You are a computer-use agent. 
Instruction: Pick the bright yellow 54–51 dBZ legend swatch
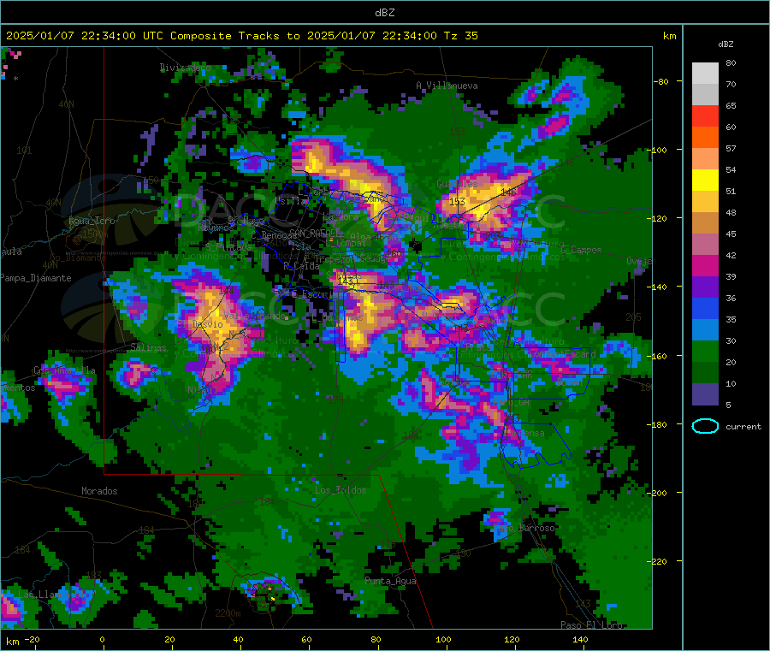(x=705, y=181)
